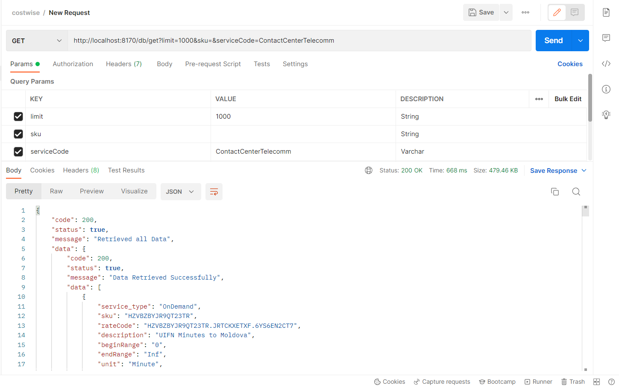Open the related requests lightbulb icon
This screenshot has height=388, width=619.
coord(606,114)
